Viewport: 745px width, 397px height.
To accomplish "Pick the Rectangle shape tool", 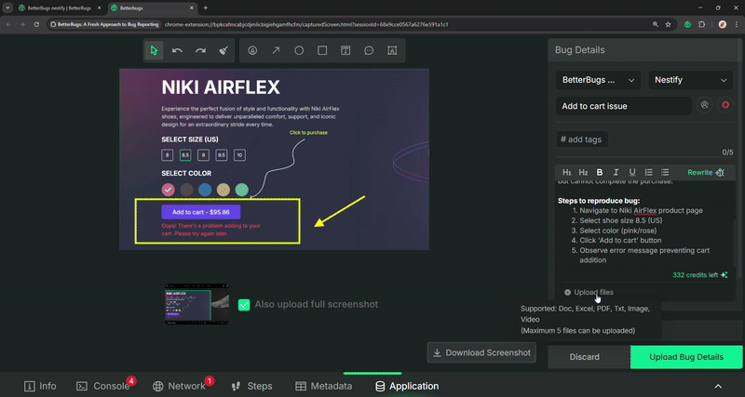I will click(322, 50).
